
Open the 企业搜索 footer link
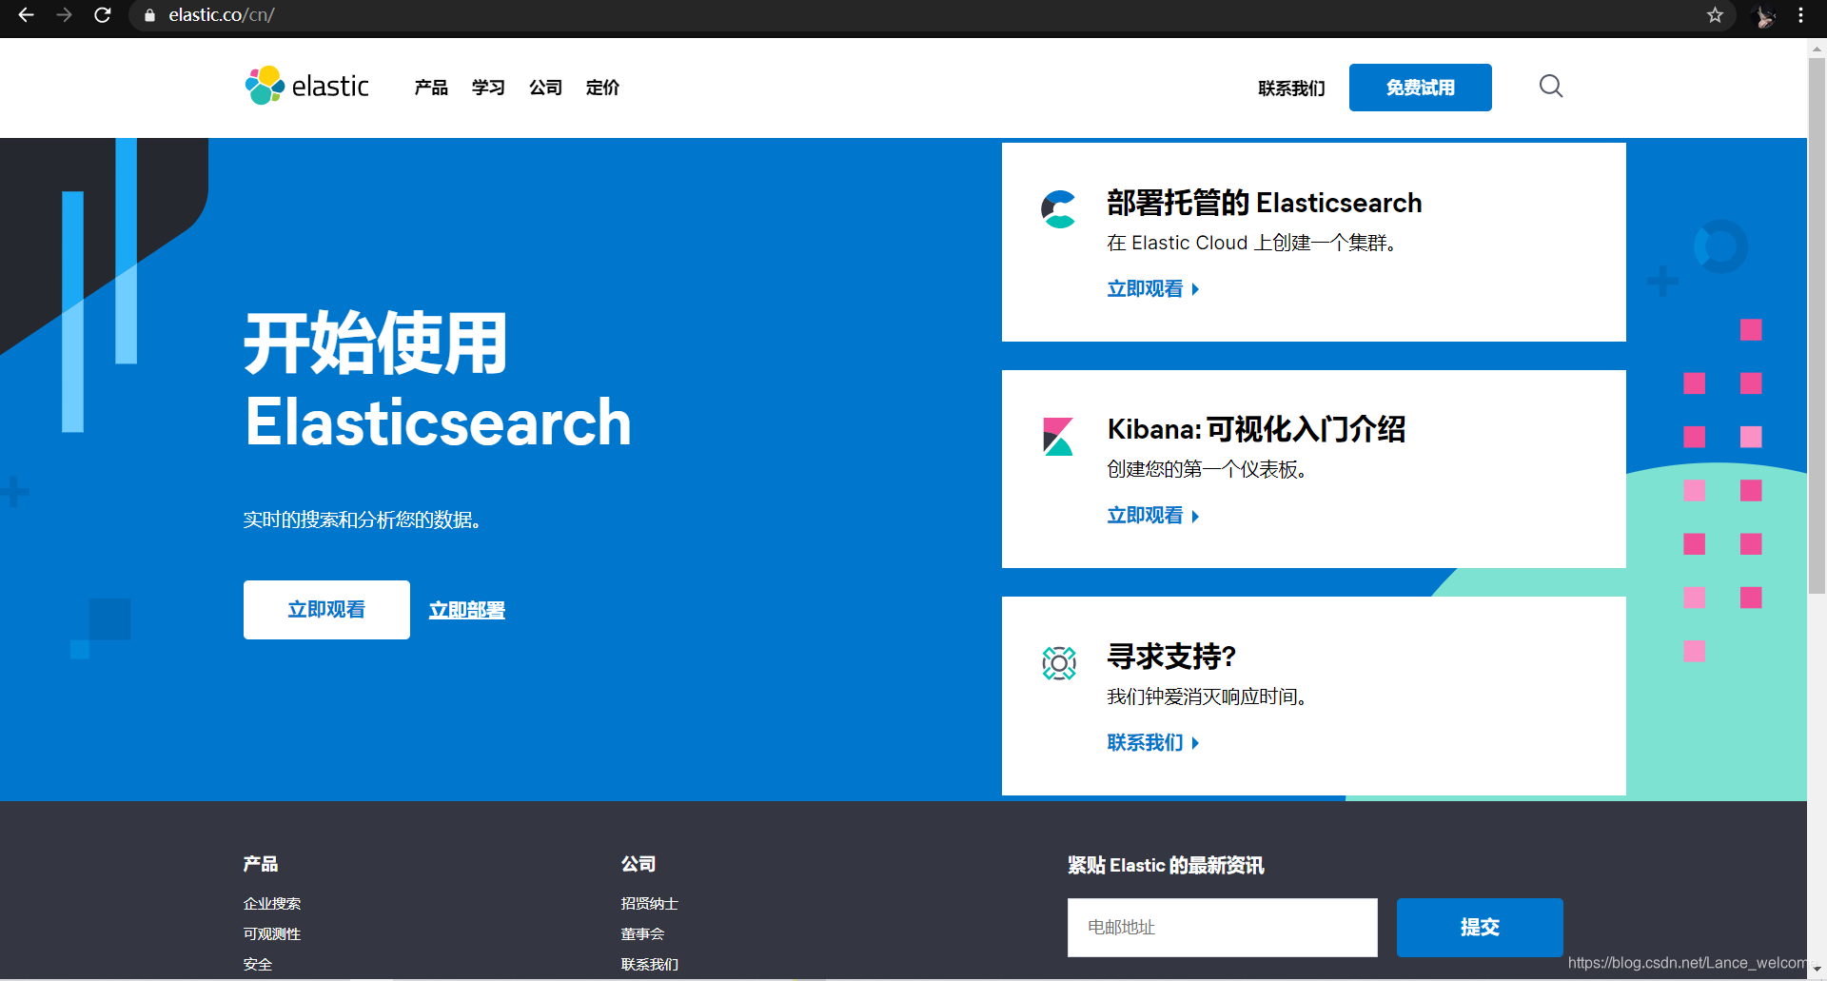pyautogui.click(x=271, y=903)
